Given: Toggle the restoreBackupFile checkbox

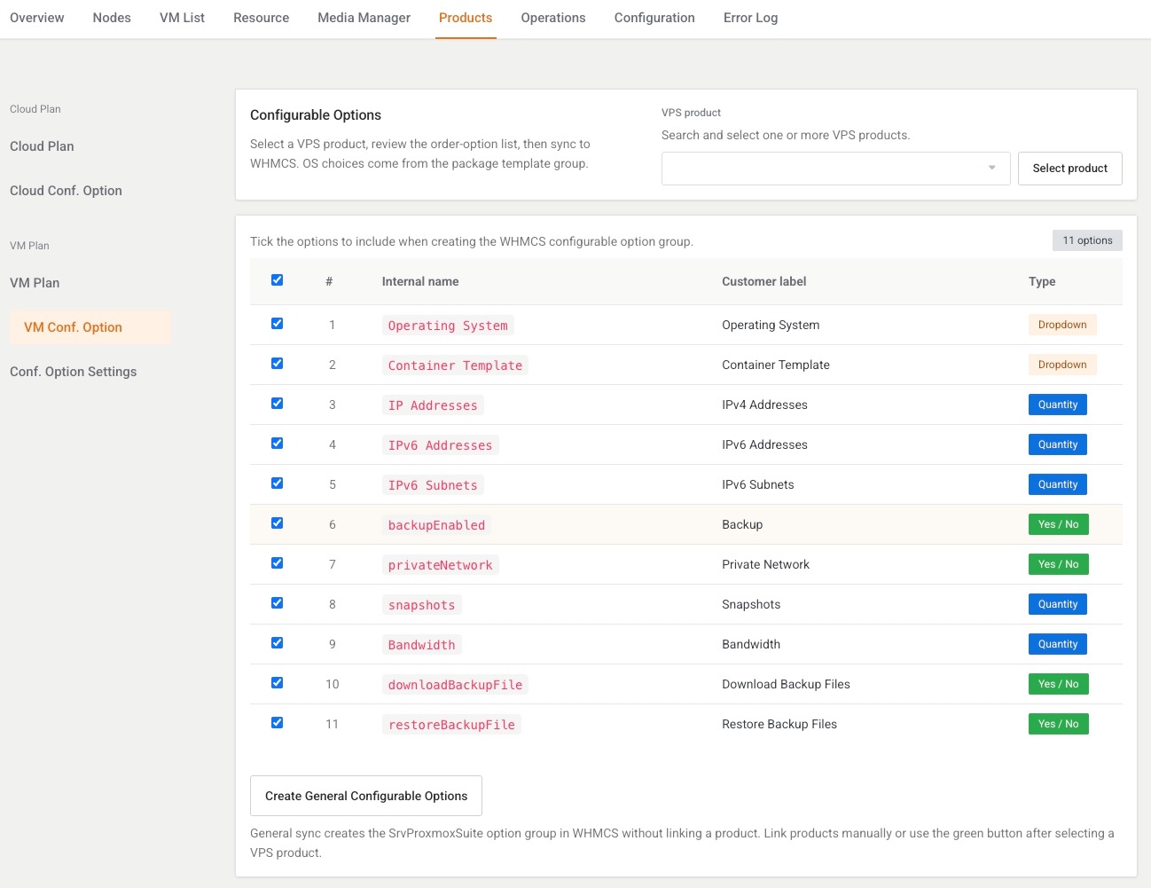Looking at the screenshot, I should pyautogui.click(x=277, y=723).
